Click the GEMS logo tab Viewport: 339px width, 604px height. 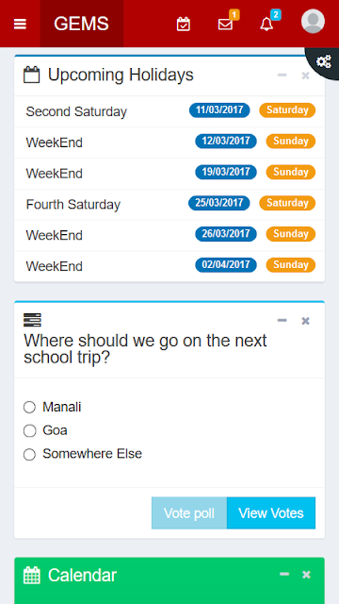[x=82, y=24]
